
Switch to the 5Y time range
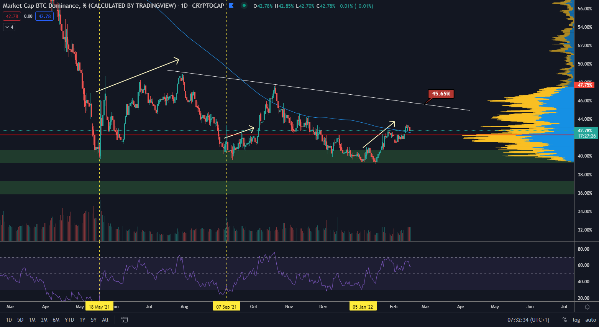[x=94, y=320]
